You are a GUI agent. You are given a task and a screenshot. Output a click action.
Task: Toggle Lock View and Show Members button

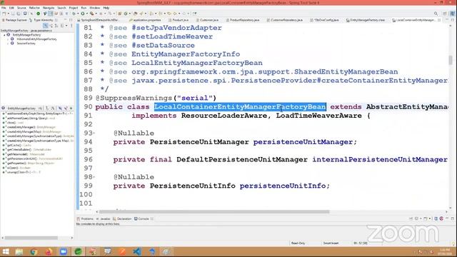tap(41, 108)
